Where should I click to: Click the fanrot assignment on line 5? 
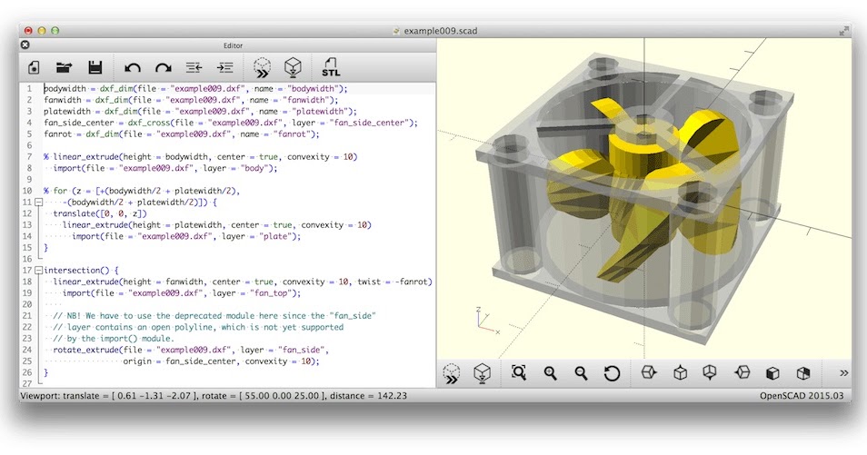[x=182, y=134]
